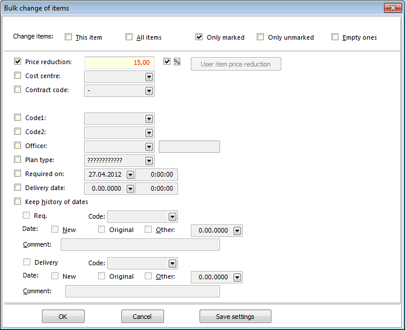Screen dimensions: 405x330
Task: Enable the Only unmarked checkbox
Action: [260, 37]
